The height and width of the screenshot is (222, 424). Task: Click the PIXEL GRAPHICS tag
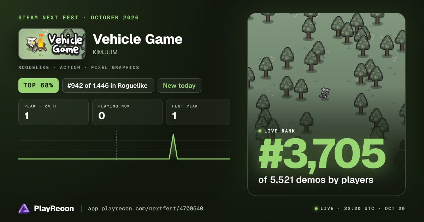pyautogui.click(x=115, y=67)
